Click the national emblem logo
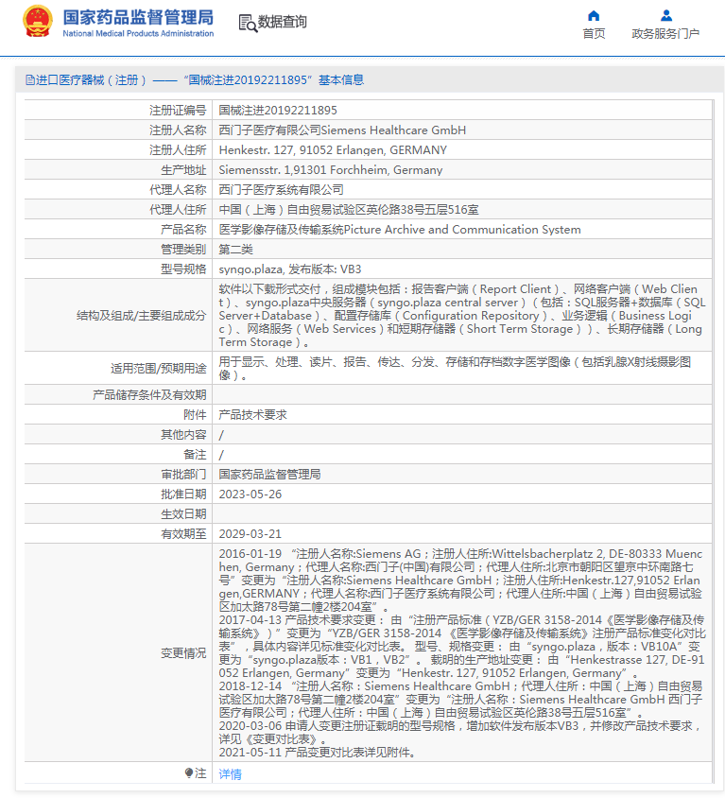The image size is (725, 798). tap(37, 22)
